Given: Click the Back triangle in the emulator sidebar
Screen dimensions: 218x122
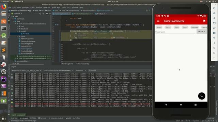Looking at the screenshot, I should tap(214, 43).
